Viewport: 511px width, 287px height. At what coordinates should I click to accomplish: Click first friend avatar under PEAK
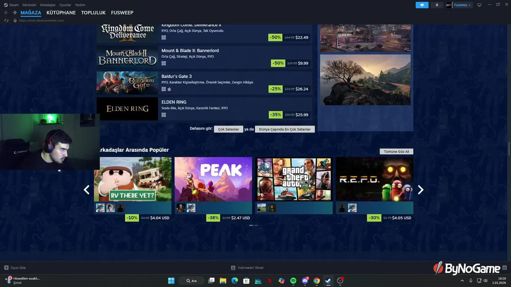pos(181,208)
